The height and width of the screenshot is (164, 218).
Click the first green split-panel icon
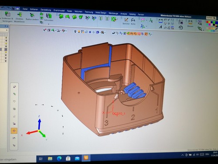(x=101, y=18)
